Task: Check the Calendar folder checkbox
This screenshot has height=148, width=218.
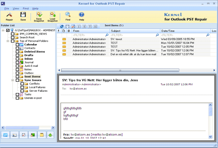Action: coord(17,44)
